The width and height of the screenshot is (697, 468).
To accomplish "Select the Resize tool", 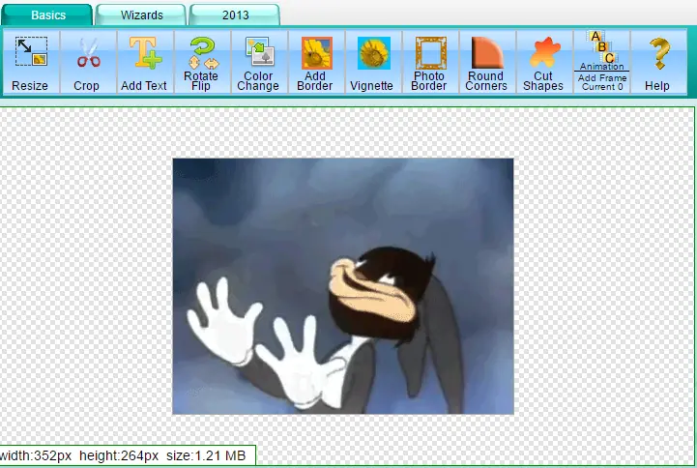I will (x=30, y=62).
